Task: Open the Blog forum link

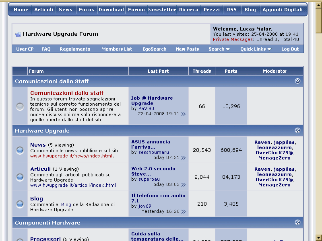Action: coord(37,198)
